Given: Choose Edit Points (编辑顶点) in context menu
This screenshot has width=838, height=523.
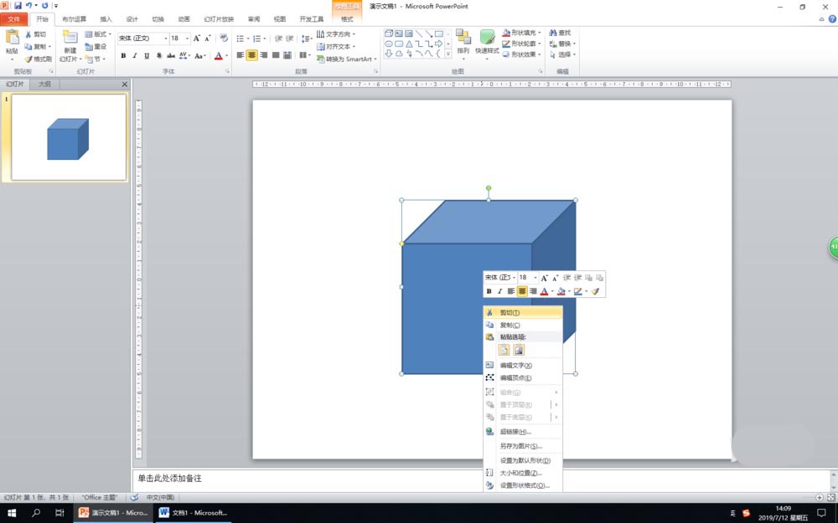Looking at the screenshot, I should (523, 377).
